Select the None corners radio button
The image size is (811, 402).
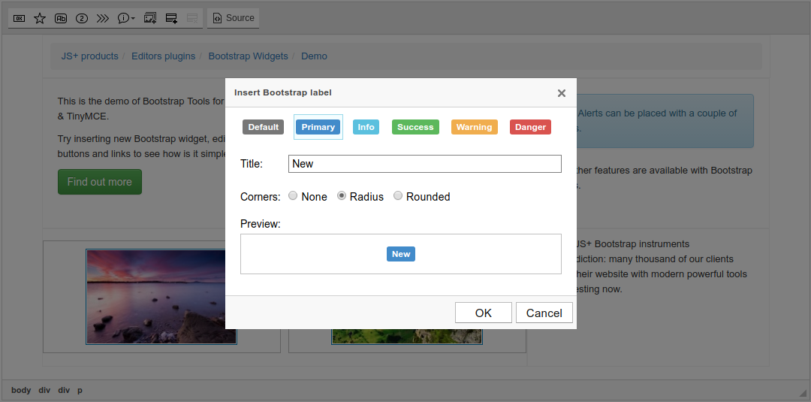coord(293,196)
